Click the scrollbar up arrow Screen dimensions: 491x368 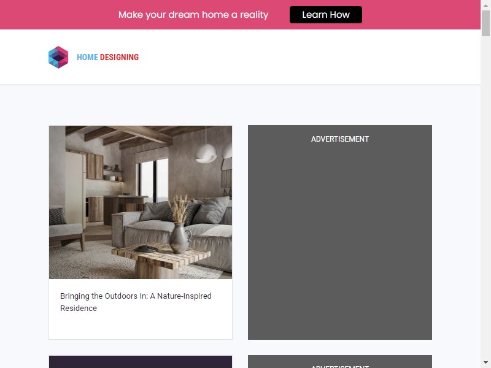tap(485, 5)
